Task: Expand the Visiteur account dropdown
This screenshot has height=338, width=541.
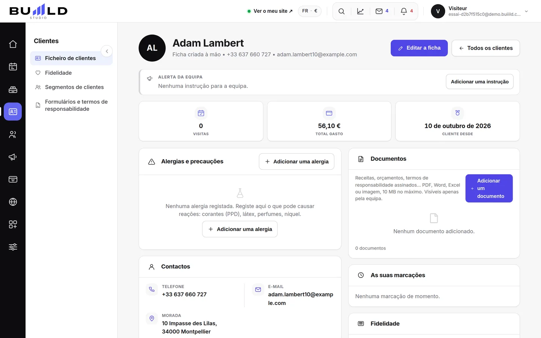Action: [x=480, y=11]
